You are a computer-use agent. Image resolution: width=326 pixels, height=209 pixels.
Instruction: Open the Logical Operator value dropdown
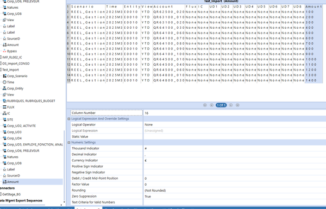pos(235,125)
